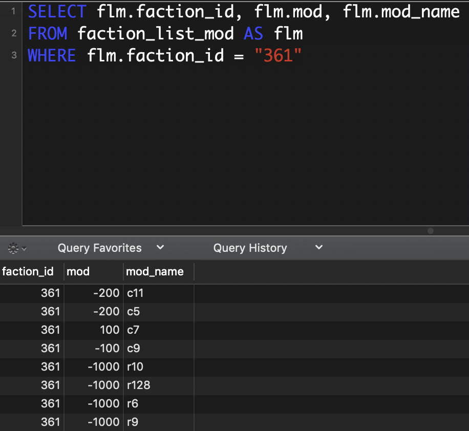Screen dimensions: 469x431
Task: Sort by the mod_name column header
Action: click(155, 271)
